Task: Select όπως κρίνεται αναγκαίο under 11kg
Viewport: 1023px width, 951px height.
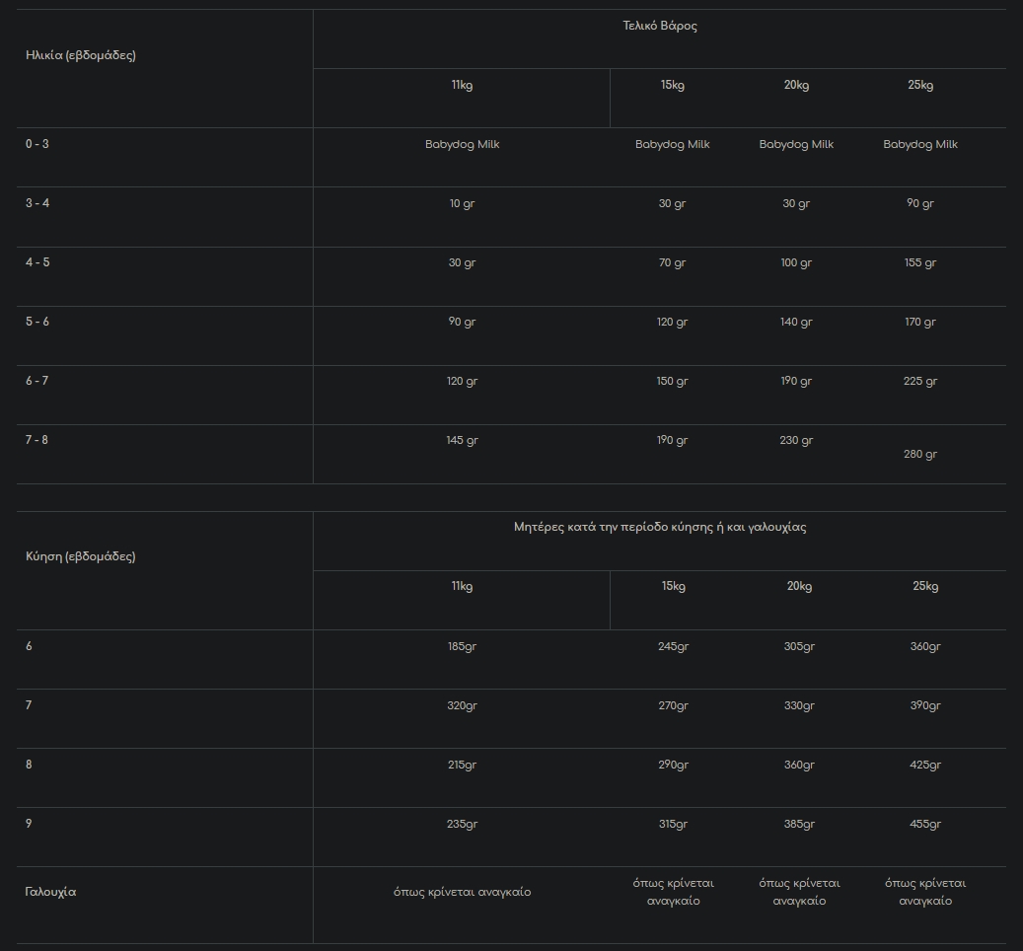Action: pos(462,892)
